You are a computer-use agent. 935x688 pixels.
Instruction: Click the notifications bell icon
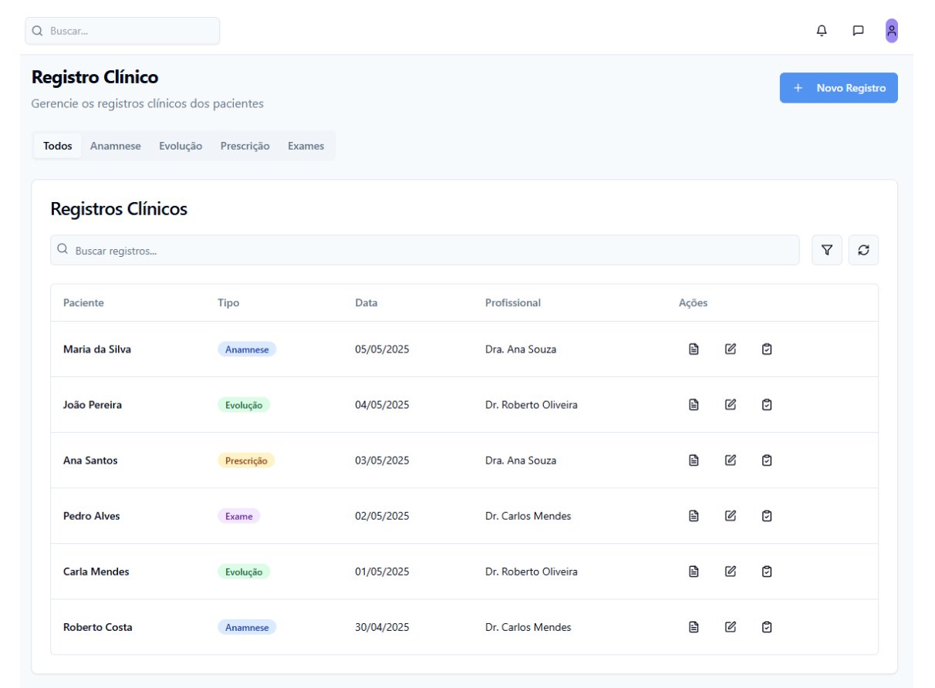click(822, 31)
